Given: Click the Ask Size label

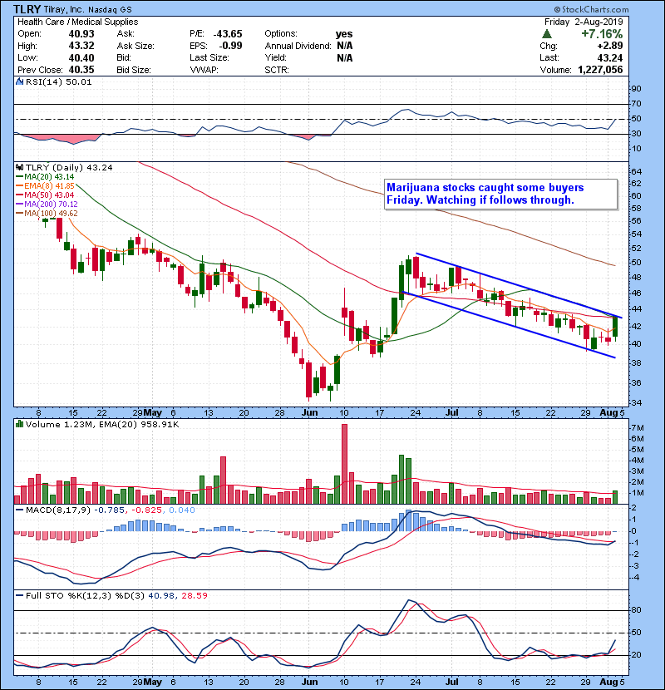Looking at the screenshot, I should click(135, 46).
